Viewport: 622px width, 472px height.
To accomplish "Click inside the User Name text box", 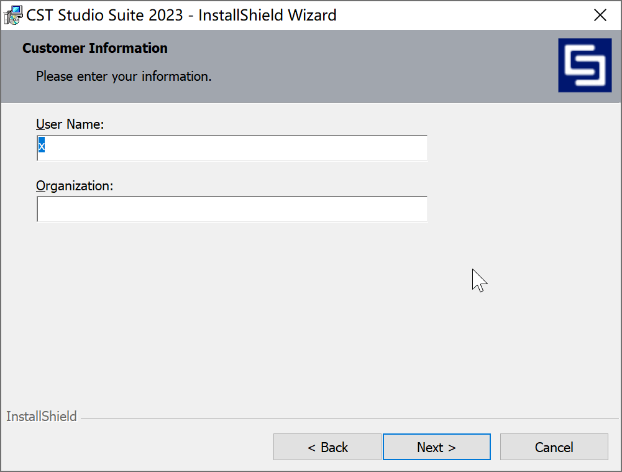I will pyautogui.click(x=232, y=147).
